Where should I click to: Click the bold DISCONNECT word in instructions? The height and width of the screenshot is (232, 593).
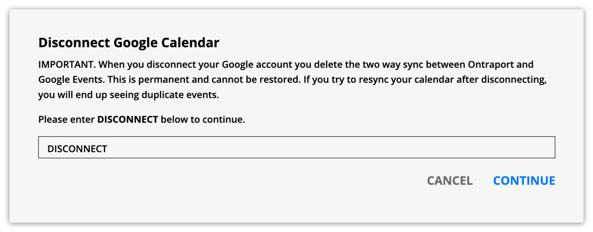point(128,120)
